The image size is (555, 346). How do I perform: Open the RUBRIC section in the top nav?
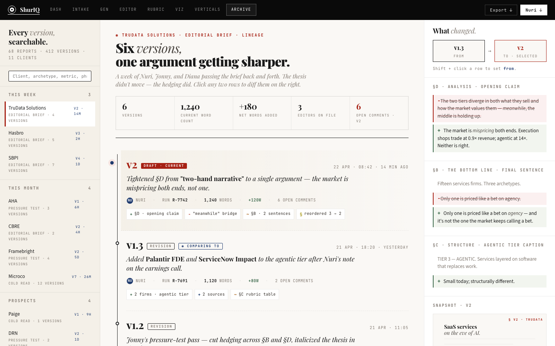pyautogui.click(x=156, y=9)
